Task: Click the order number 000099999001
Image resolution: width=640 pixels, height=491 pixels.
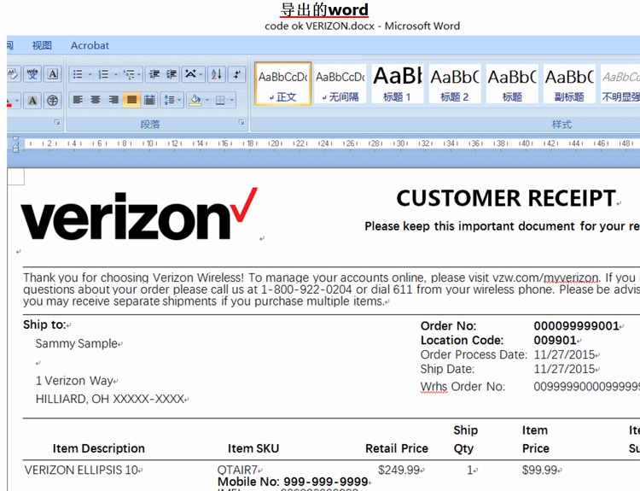Action: click(576, 326)
